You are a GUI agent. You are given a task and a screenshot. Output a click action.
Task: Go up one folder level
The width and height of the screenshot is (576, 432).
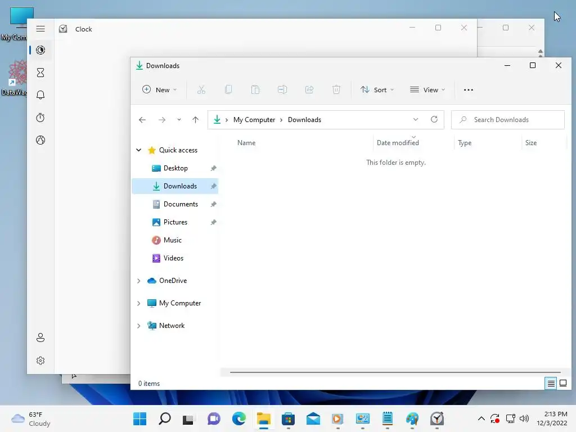coord(195,120)
